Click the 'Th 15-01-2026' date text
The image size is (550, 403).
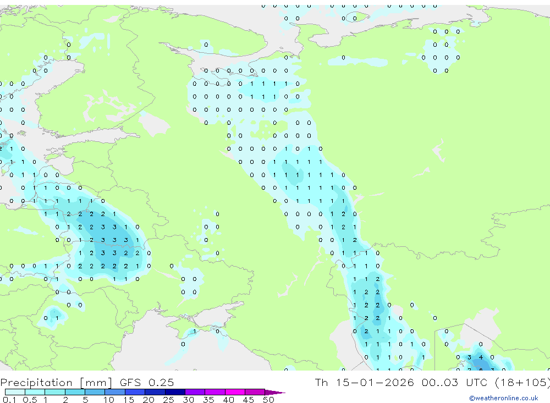(365, 382)
